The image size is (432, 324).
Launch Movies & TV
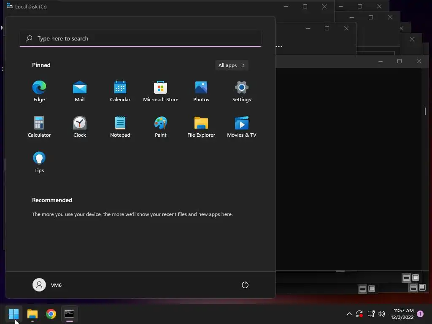tap(242, 127)
